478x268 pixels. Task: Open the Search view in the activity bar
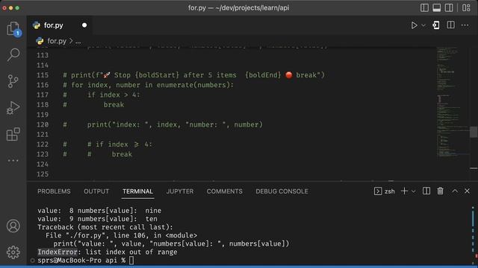(13, 55)
